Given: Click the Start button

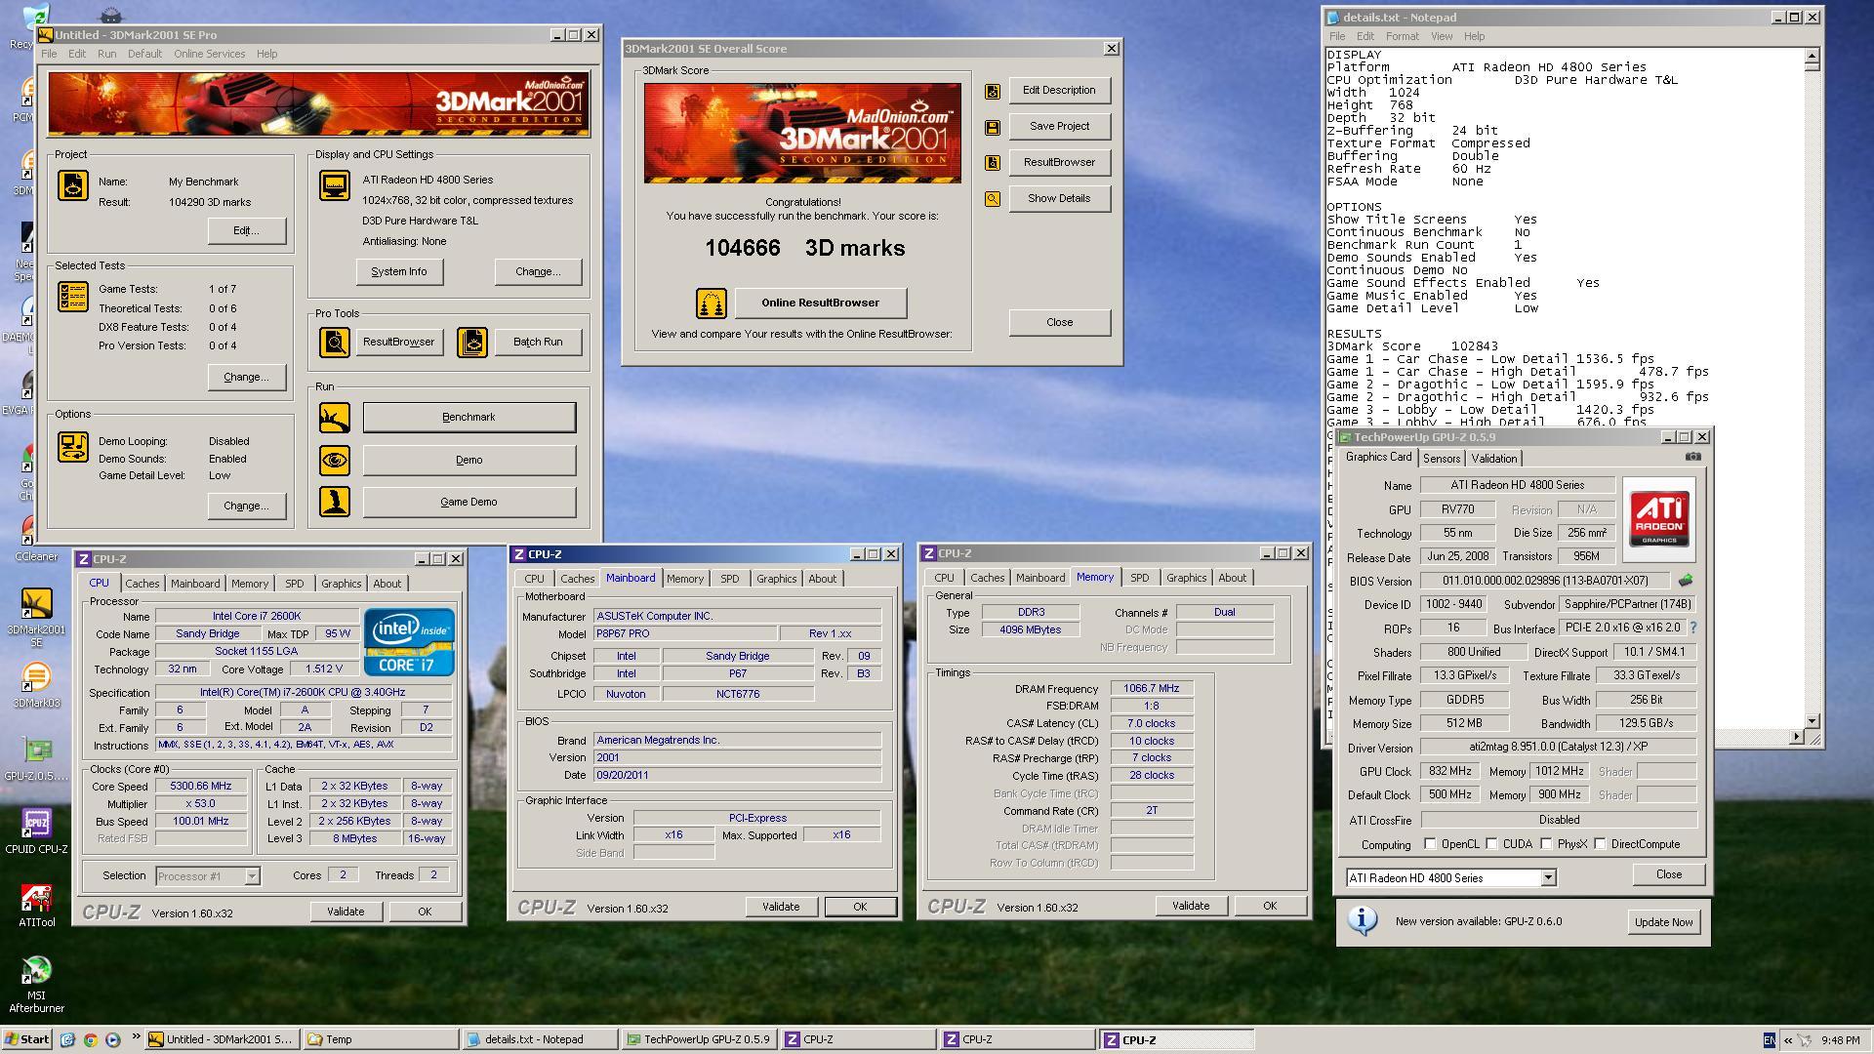Looking at the screenshot, I should coord(27,1039).
